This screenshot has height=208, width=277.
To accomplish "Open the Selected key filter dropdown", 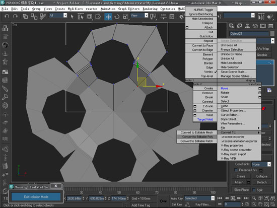I will point(213,198).
